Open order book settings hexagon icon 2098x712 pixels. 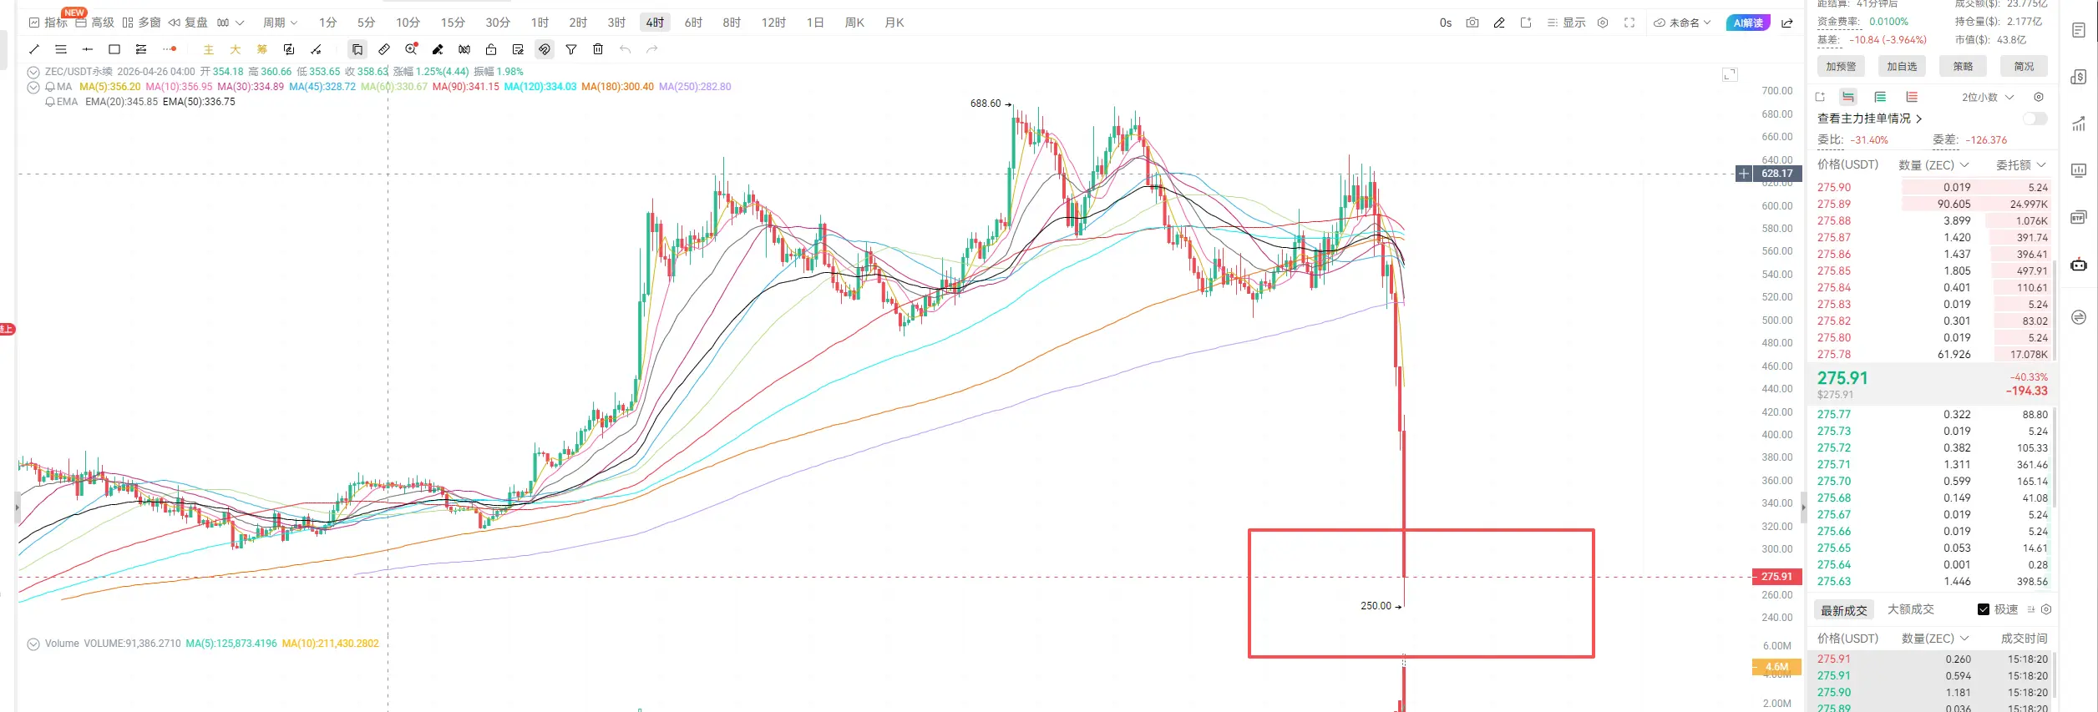coord(2039,97)
